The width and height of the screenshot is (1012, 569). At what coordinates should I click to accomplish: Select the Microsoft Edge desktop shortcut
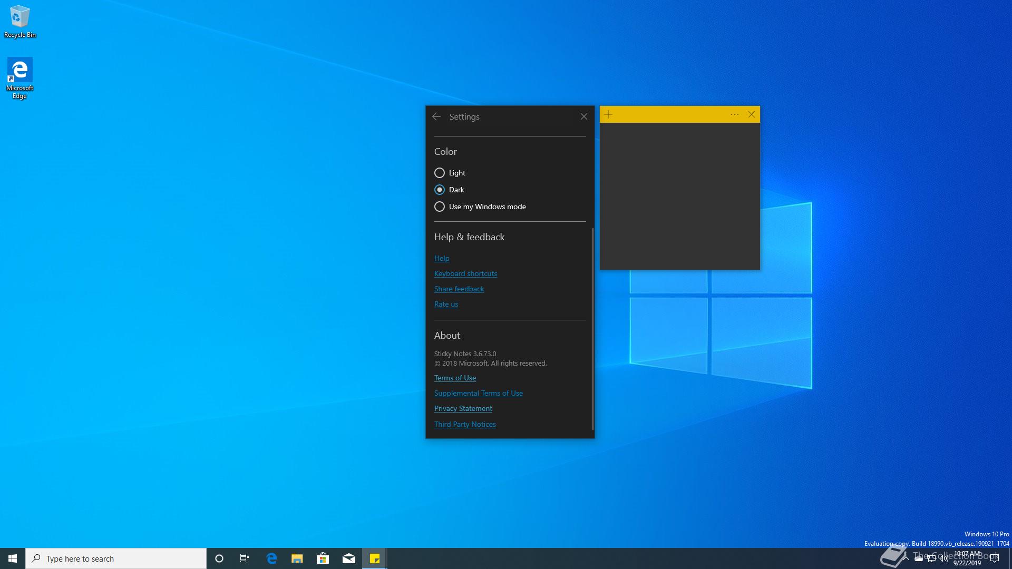pyautogui.click(x=20, y=78)
